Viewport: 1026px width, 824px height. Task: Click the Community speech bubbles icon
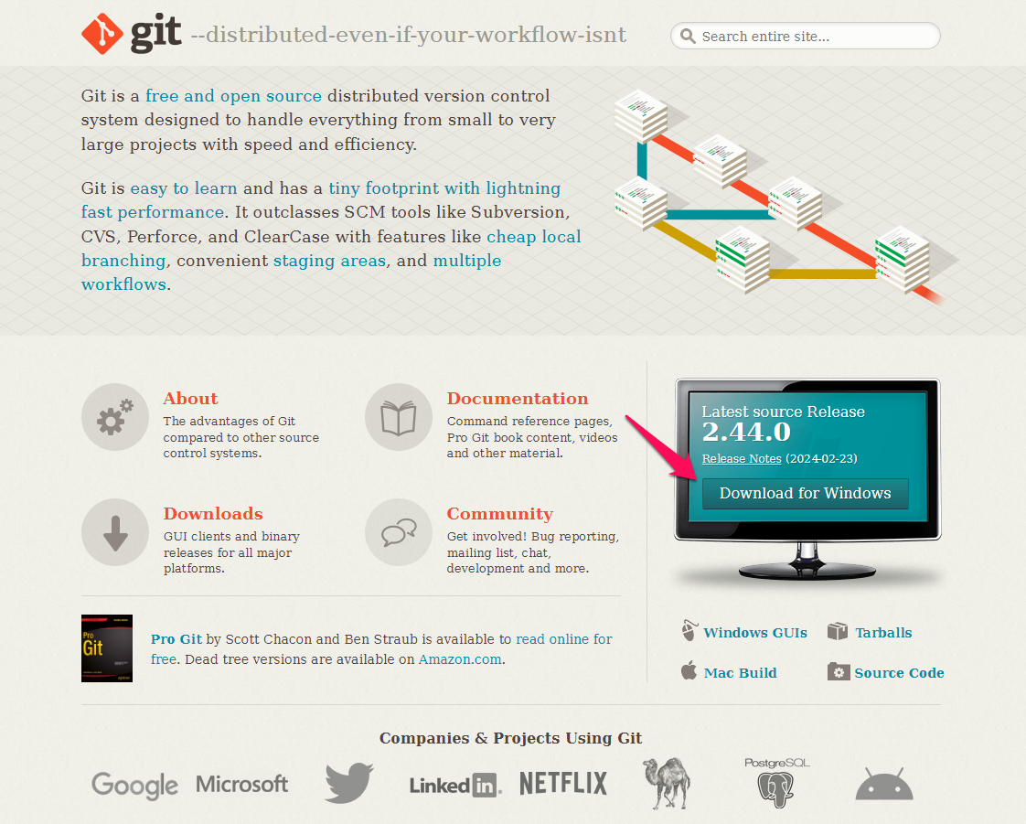click(x=399, y=532)
